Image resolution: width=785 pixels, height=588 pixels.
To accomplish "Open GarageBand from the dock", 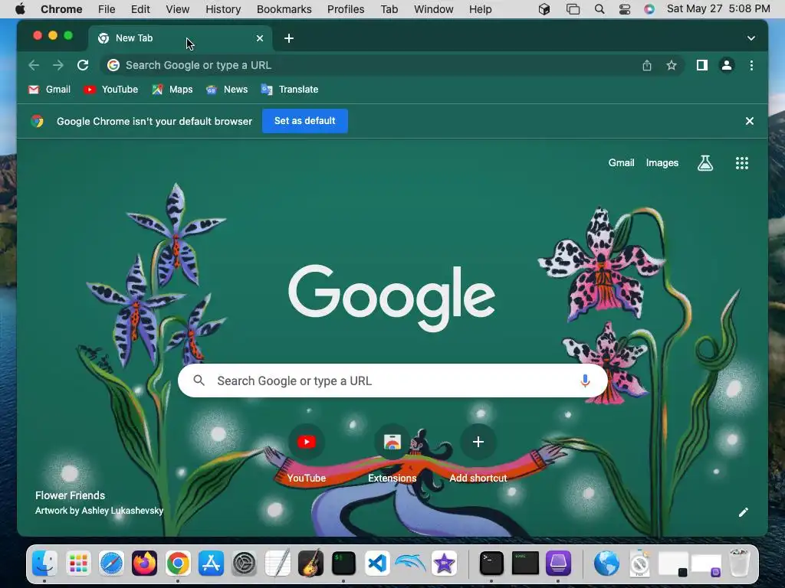I will click(310, 563).
